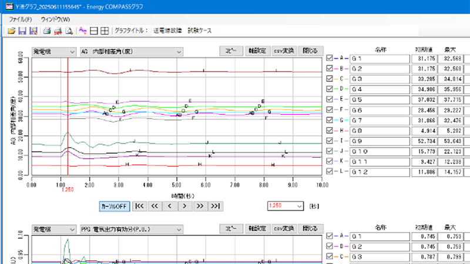Select the four-pane grid layout icon
Viewport: 470px width, 264px height.
tap(105, 31)
